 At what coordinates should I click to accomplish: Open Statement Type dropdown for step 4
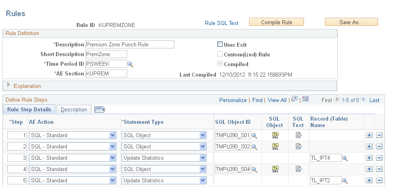pos(164,169)
